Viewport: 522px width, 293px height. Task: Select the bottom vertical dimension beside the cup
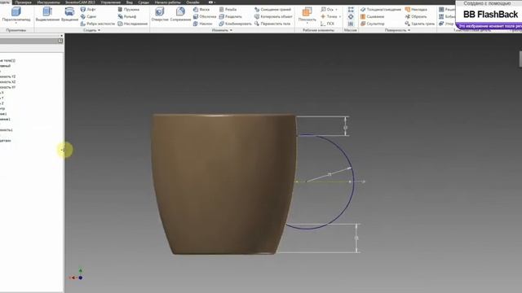click(356, 238)
